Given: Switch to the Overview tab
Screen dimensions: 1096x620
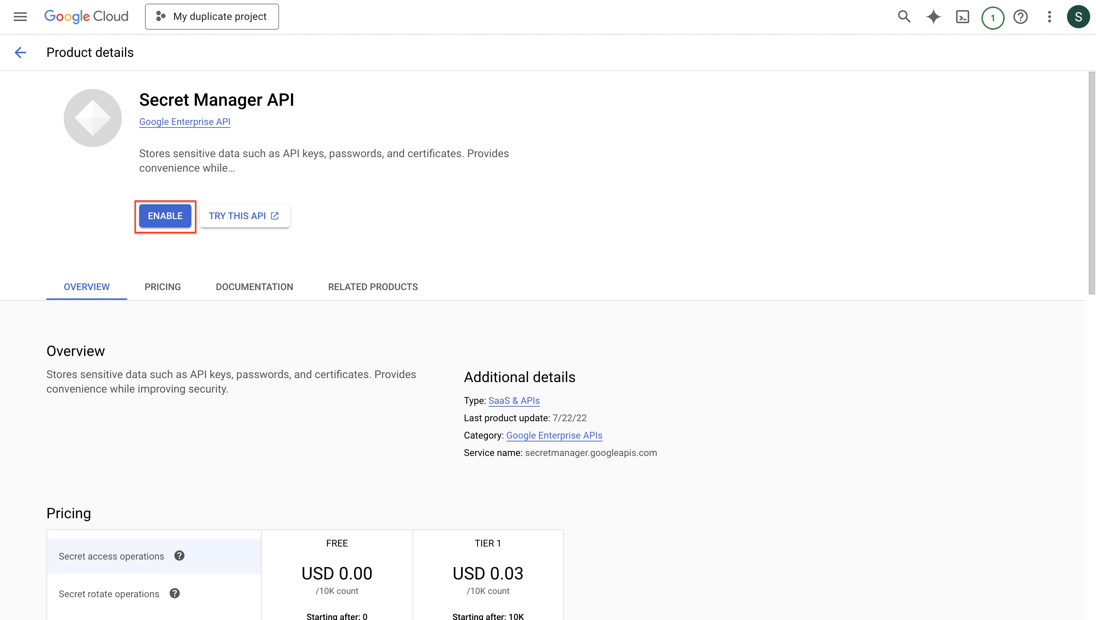Looking at the screenshot, I should [87, 287].
